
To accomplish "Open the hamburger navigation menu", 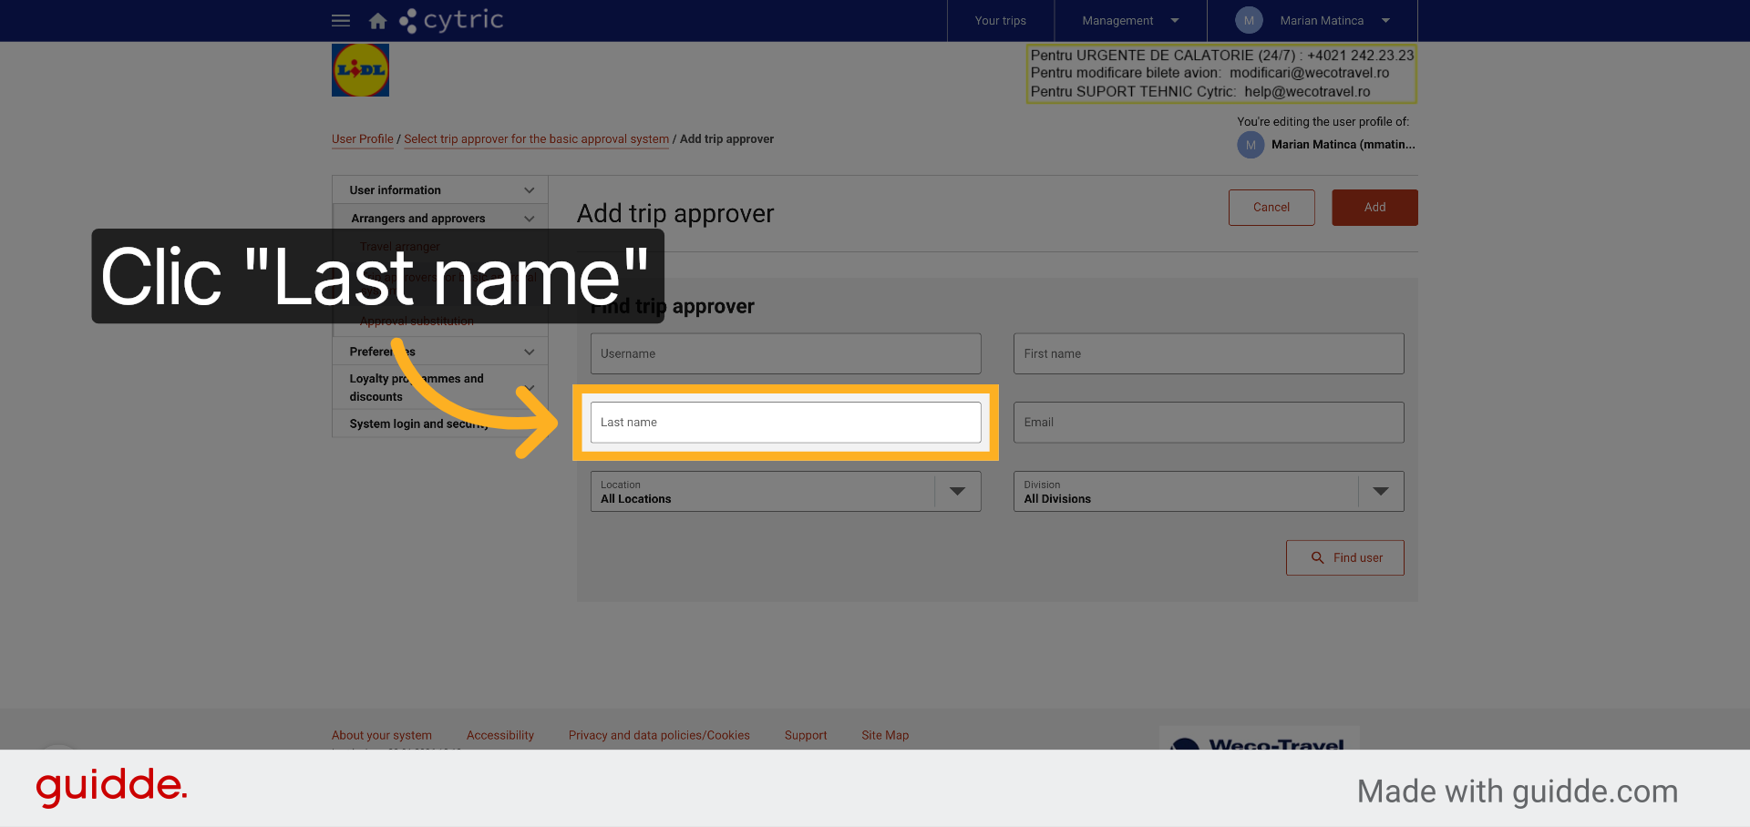I will (x=341, y=20).
